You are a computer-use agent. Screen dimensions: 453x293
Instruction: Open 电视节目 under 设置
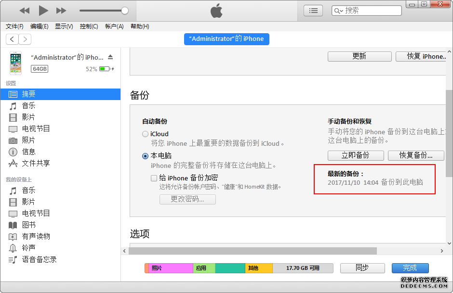click(60, 128)
